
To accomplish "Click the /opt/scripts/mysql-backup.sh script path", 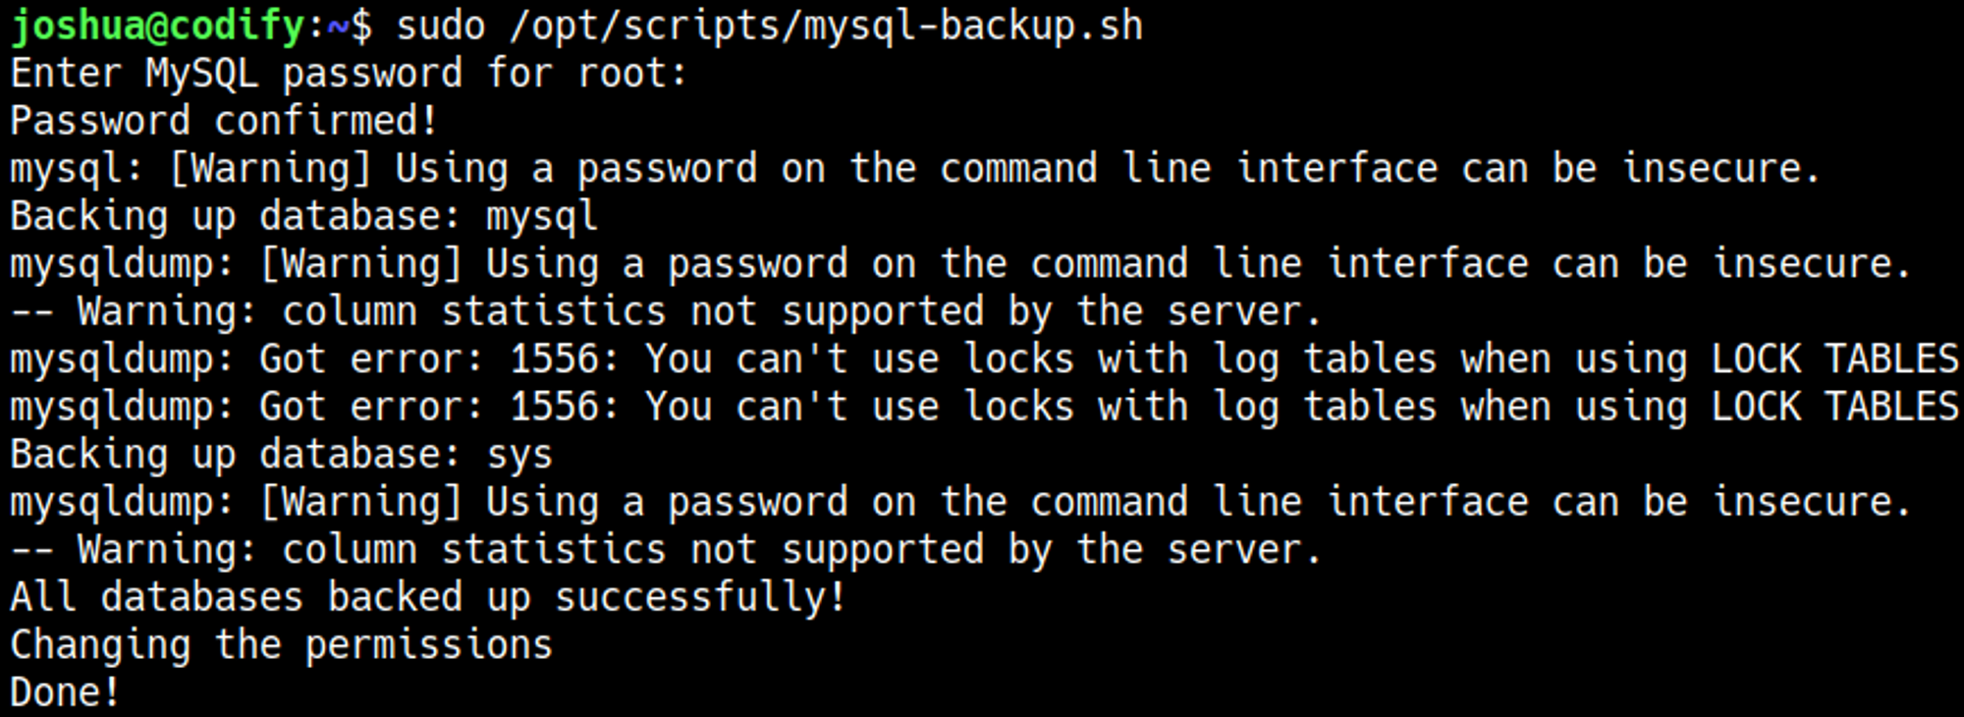I will (x=825, y=27).
